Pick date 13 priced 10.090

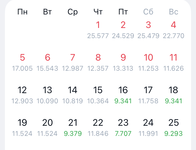coord(47,94)
